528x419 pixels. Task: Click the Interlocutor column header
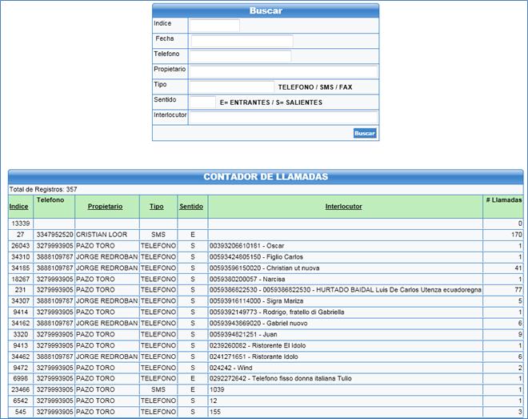[x=344, y=206]
